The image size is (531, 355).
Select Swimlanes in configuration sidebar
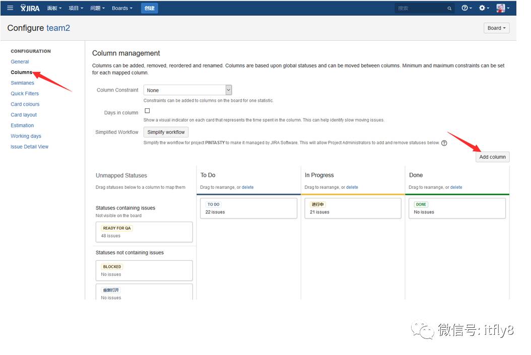22,83
